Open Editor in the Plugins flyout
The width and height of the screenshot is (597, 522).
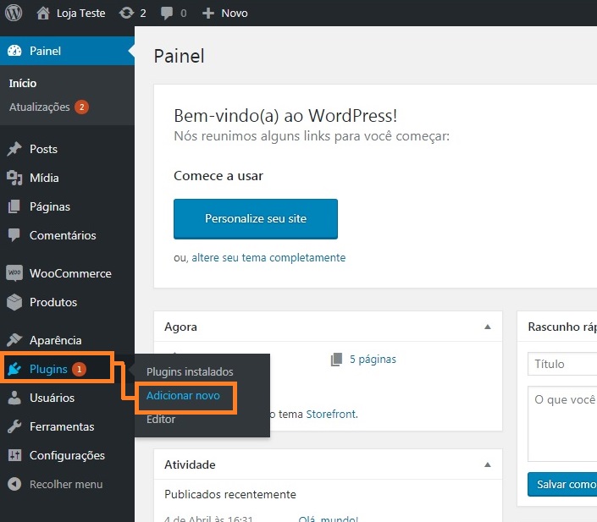point(161,420)
